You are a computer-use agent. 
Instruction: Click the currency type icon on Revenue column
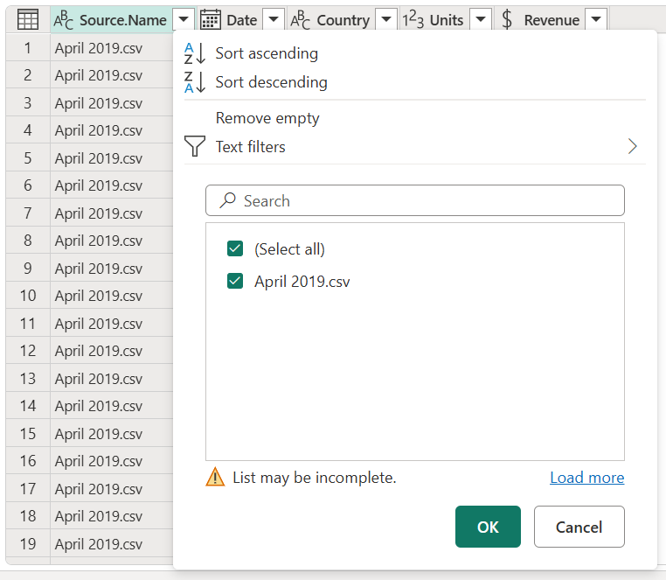click(x=507, y=19)
